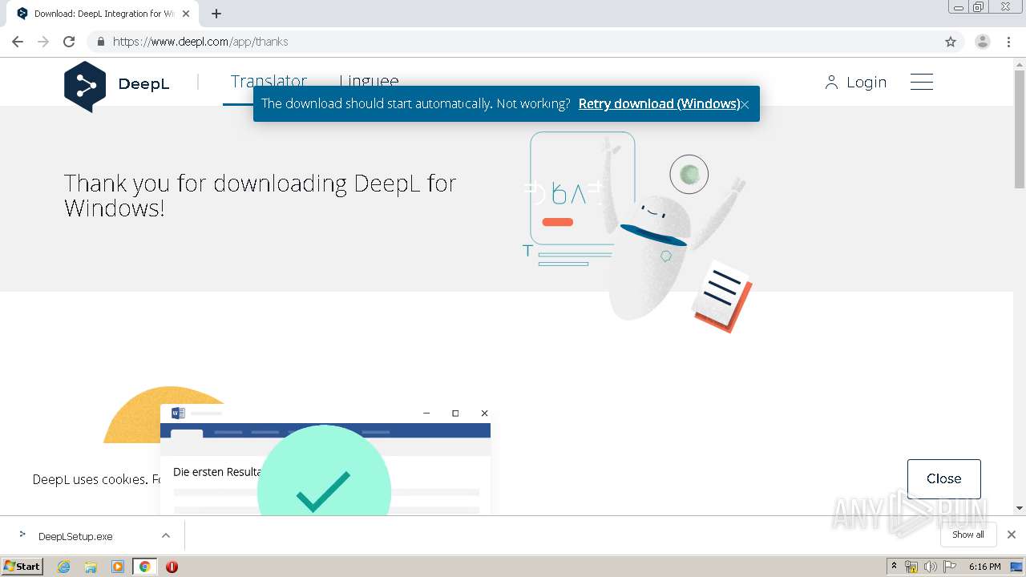Viewport: 1026px width, 577px height.
Task: Show hidden system tray icons
Action: 895,567
